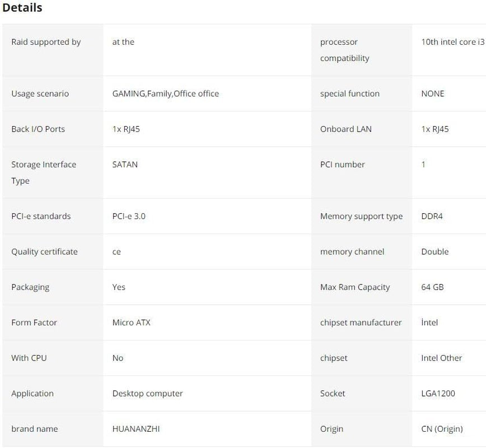Select the CN (Origin) value

tap(442, 429)
